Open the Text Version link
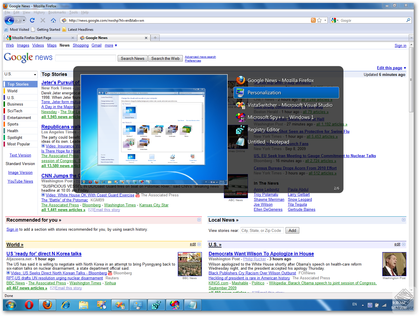 click(x=20, y=155)
